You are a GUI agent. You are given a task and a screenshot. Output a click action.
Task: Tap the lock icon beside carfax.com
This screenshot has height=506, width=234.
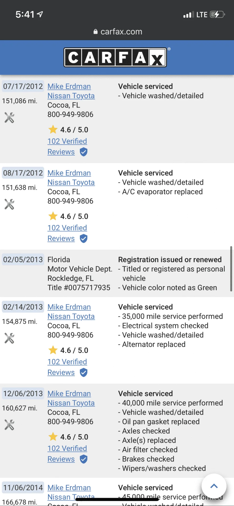pos(95,32)
